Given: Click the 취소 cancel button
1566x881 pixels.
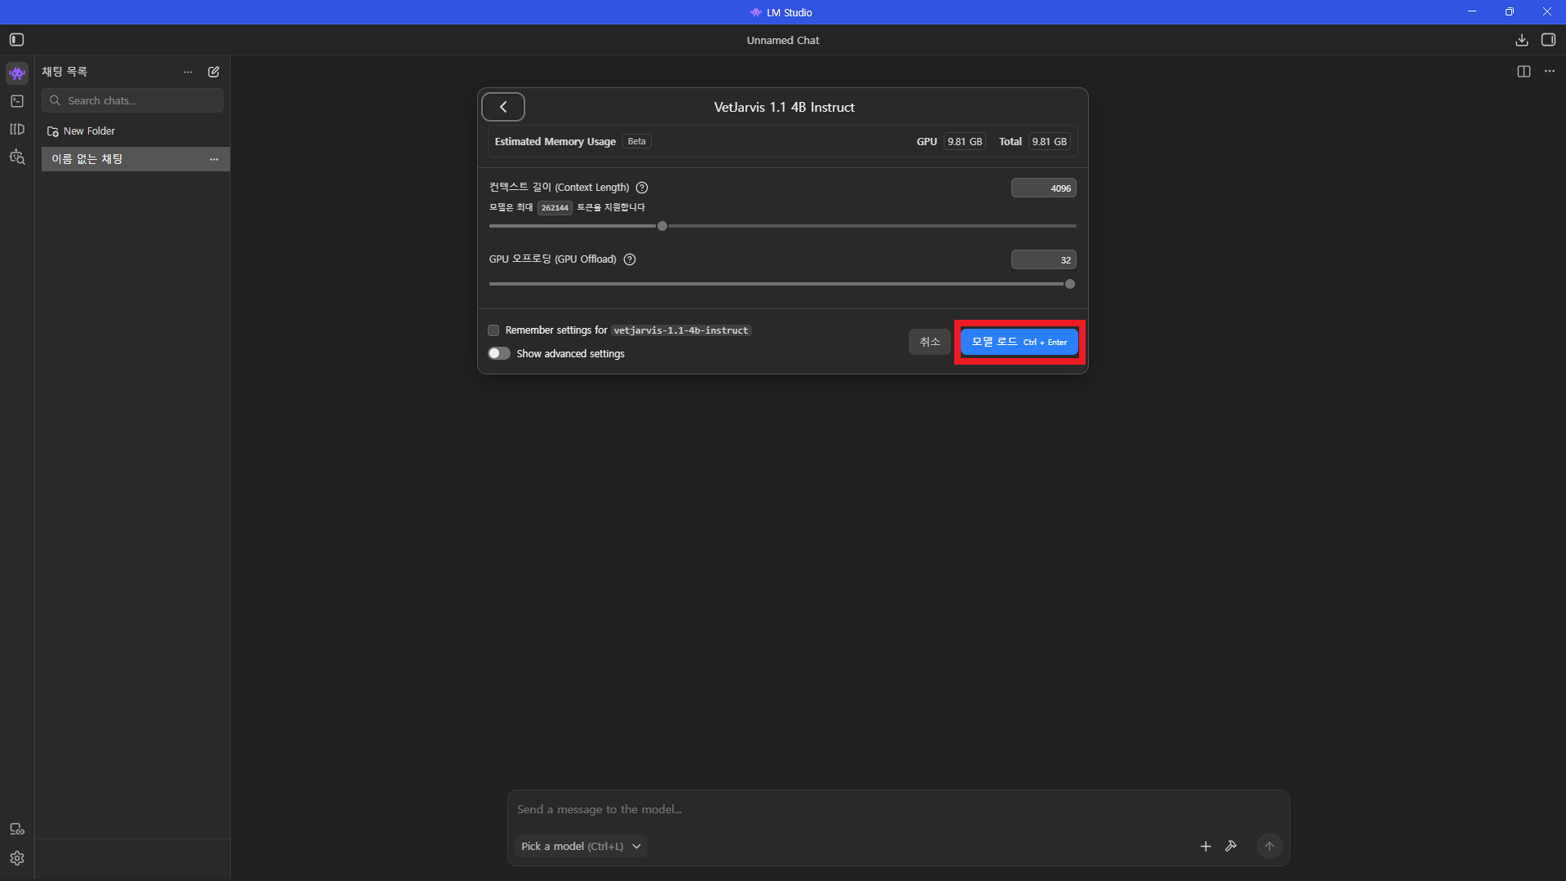Looking at the screenshot, I should [930, 342].
